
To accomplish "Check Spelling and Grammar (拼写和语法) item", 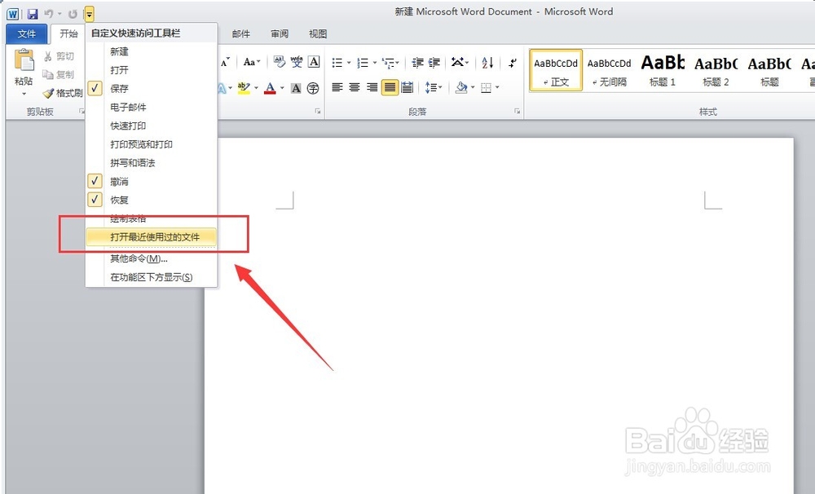I will pyautogui.click(x=152, y=163).
